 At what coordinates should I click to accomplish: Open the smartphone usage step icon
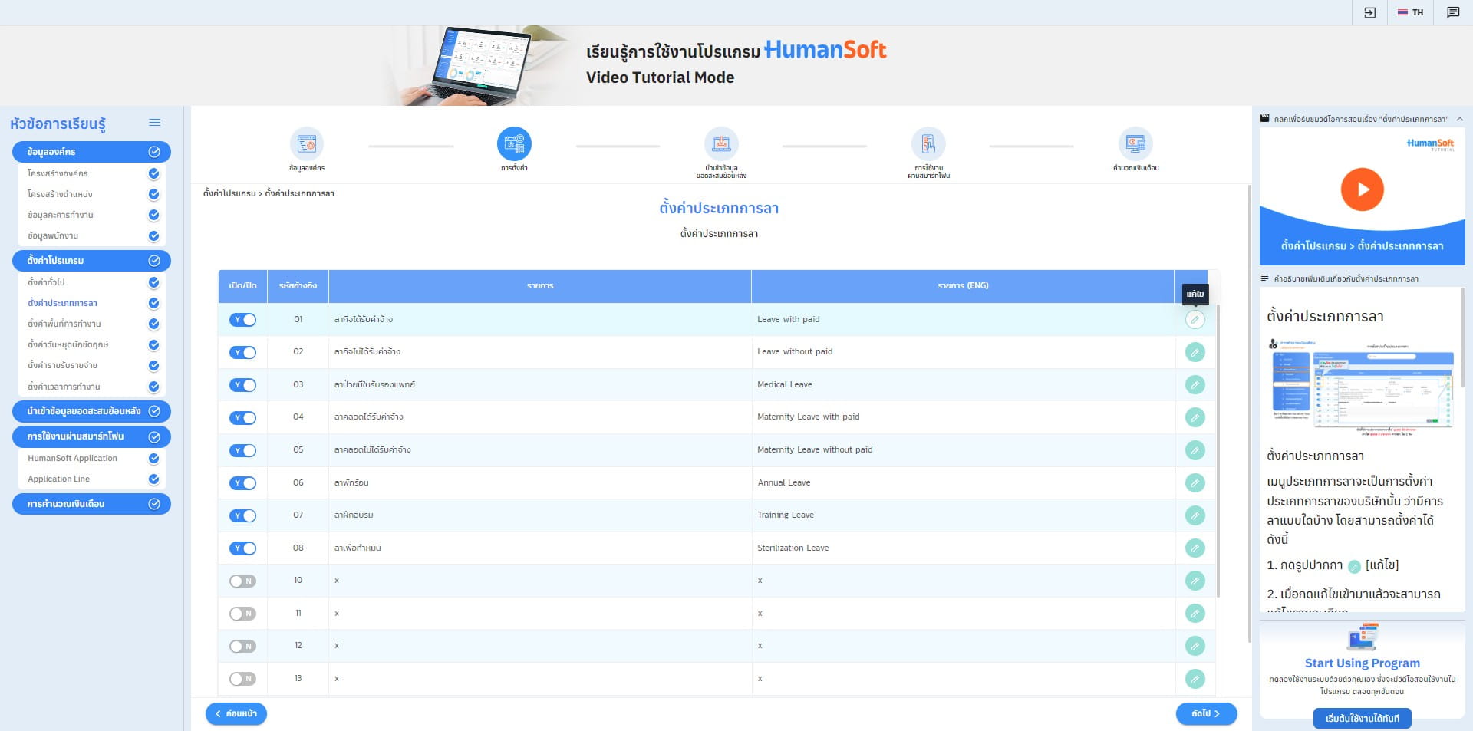(928, 144)
